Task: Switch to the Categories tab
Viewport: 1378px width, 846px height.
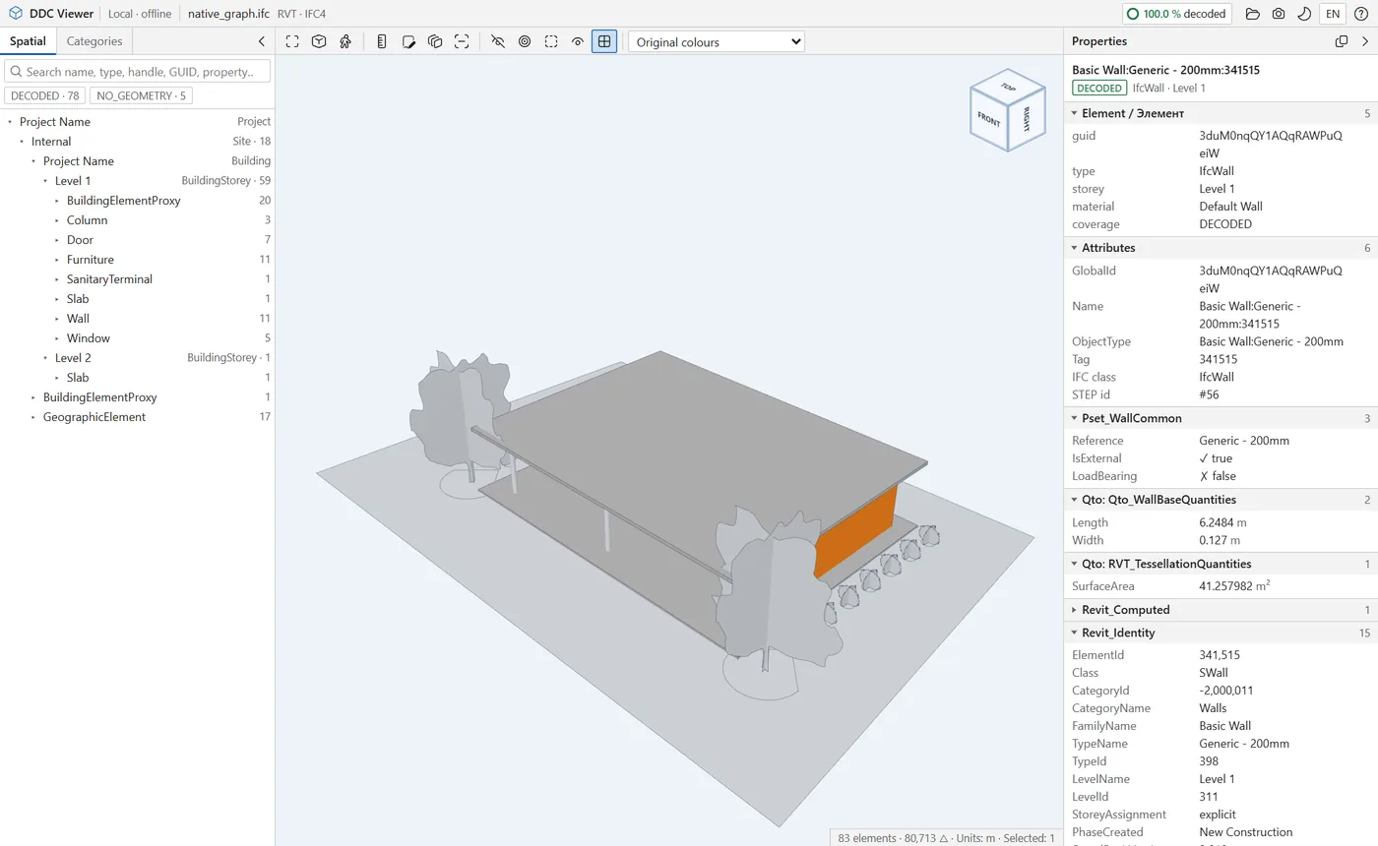Action: (94, 41)
